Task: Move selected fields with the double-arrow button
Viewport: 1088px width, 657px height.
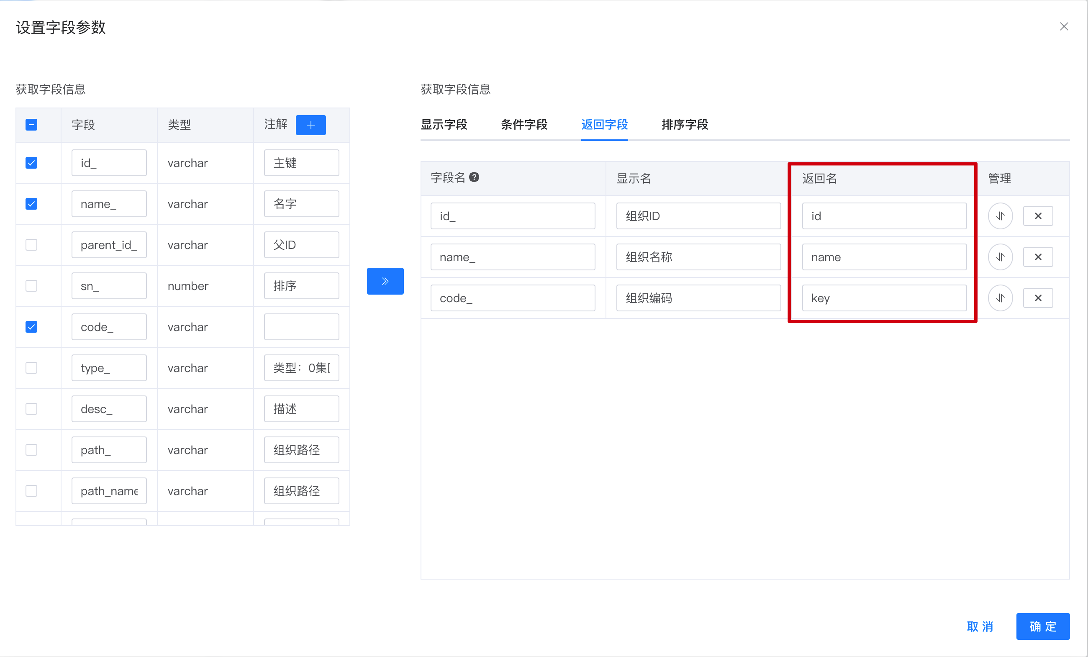Action: click(385, 281)
